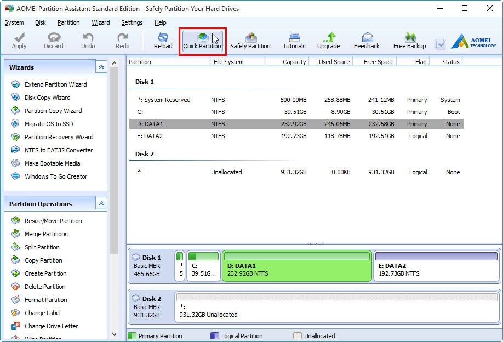This screenshot has width=503, height=342.
Task: Click the Redo toolbar icon
Action: pos(123,41)
